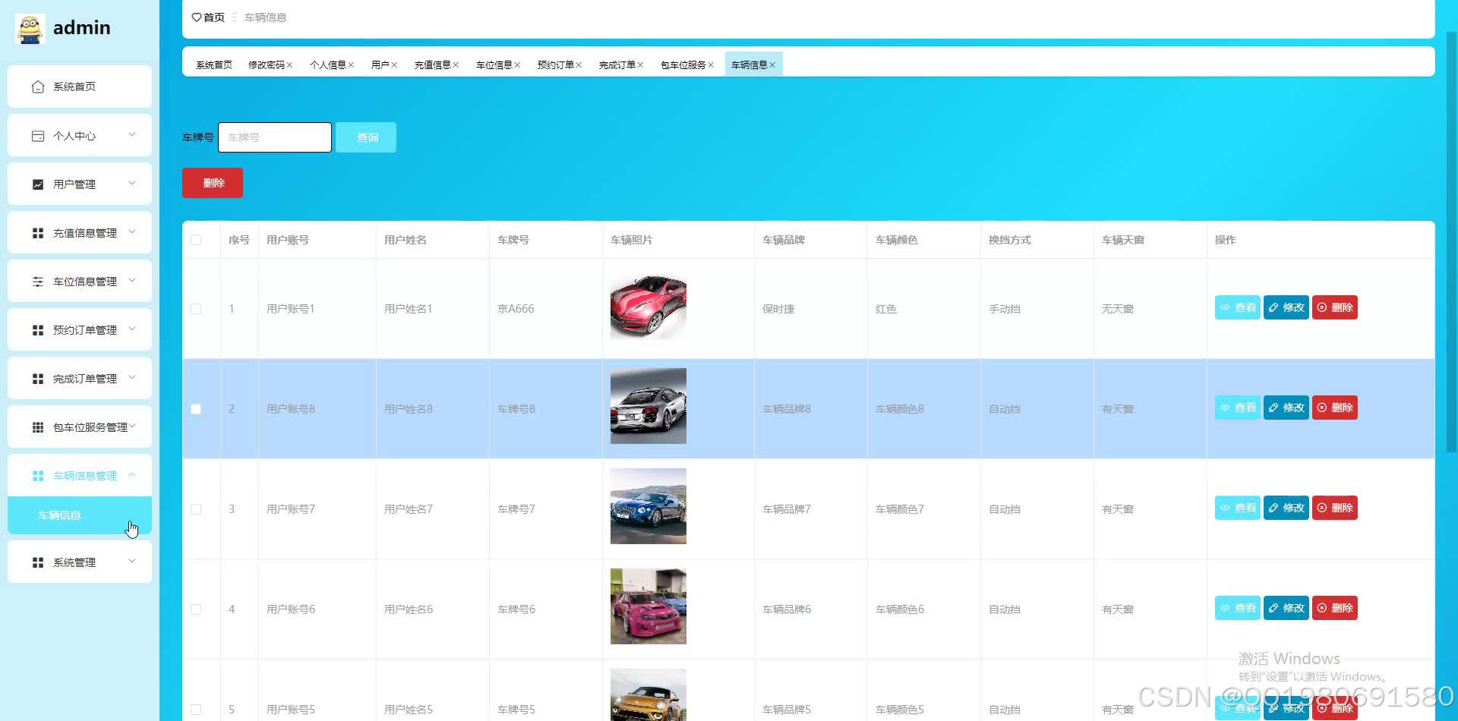Screen dimensions: 1458x721
Task: Close the 充值信息 tab with its X
Action: (456, 65)
